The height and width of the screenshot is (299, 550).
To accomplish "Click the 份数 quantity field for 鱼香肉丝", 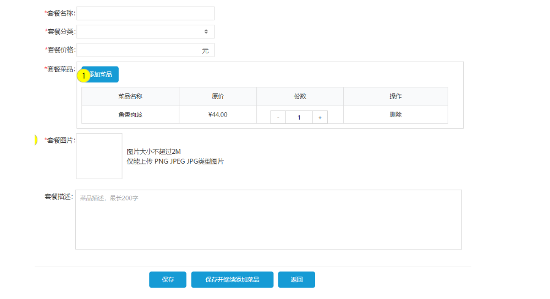I will pos(299,118).
